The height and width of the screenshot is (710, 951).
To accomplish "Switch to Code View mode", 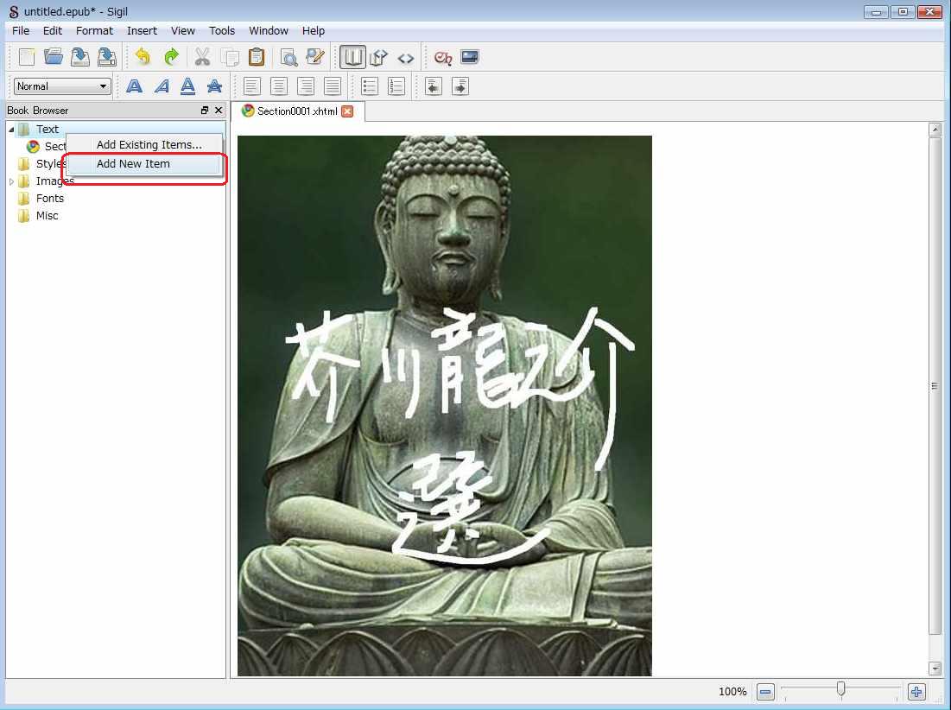I will pyautogui.click(x=405, y=58).
